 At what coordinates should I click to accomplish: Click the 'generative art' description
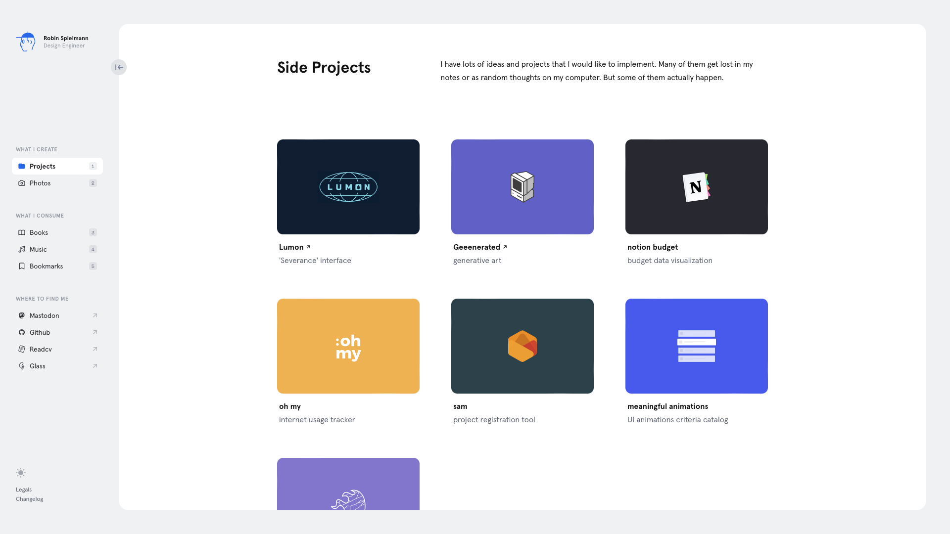coord(477,261)
